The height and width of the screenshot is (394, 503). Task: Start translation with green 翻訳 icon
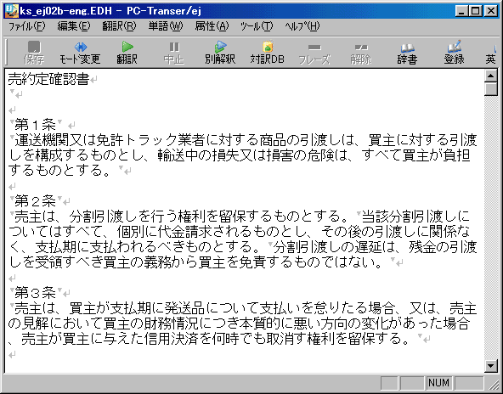(x=127, y=53)
